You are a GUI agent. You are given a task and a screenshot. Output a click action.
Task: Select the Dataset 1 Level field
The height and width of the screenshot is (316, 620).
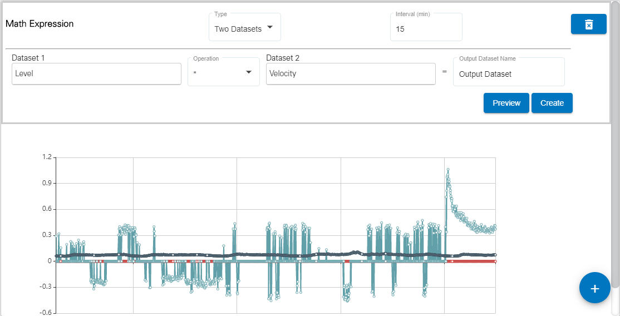click(96, 73)
